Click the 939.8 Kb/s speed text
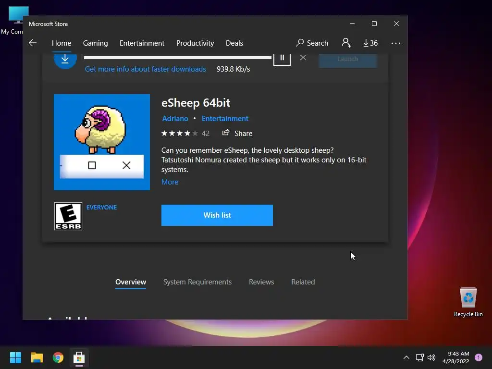This screenshot has height=369, width=492. (x=233, y=69)
